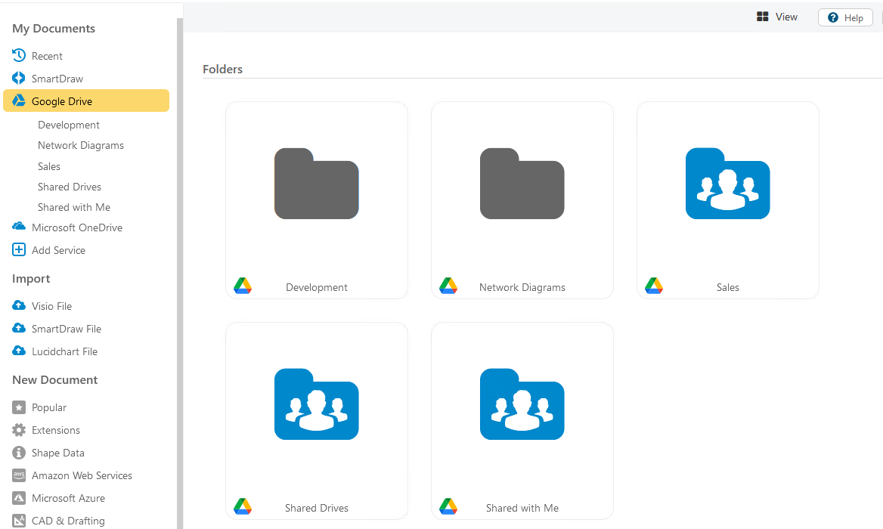
Task: Click the SmartDraw logo icon
Action: [x=19, y=79]
